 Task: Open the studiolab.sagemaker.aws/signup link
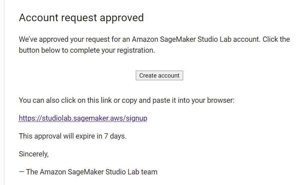[x=83, y=118]
